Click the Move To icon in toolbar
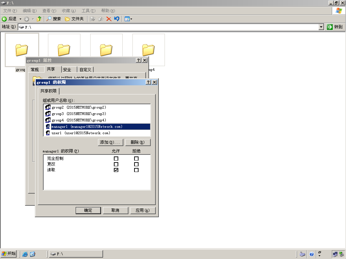This screenshot has height=259, width=346. tap(93, 19)
